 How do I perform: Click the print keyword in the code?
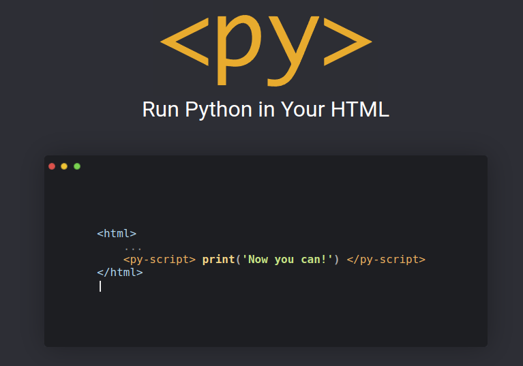coord(218,259)
